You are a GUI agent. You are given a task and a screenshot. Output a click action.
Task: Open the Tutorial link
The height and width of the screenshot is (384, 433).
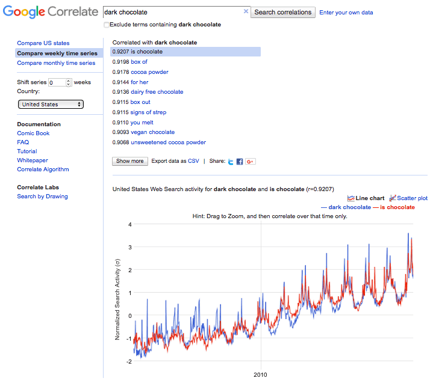(x=26, y=151)
